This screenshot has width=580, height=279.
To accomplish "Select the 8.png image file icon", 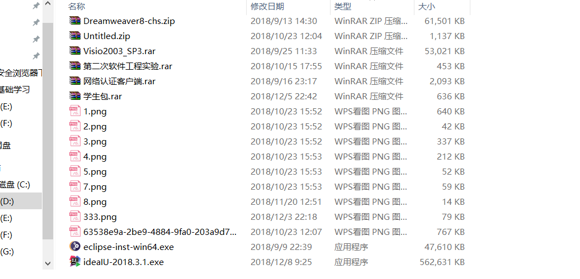I will click(x=75, y=201).
